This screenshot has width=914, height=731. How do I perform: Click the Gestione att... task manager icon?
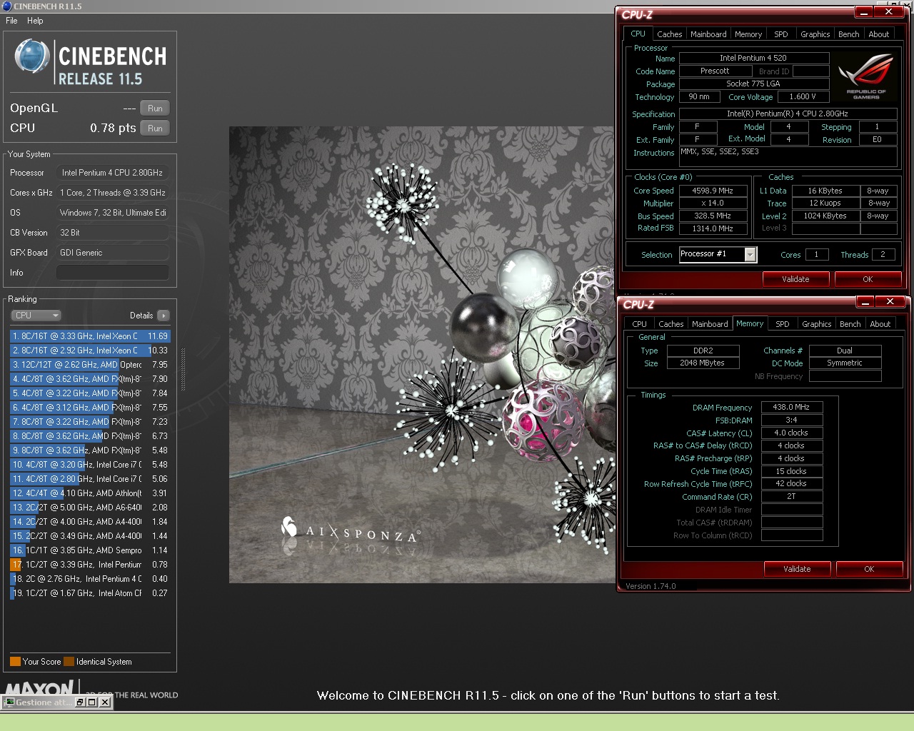point(9,702)
